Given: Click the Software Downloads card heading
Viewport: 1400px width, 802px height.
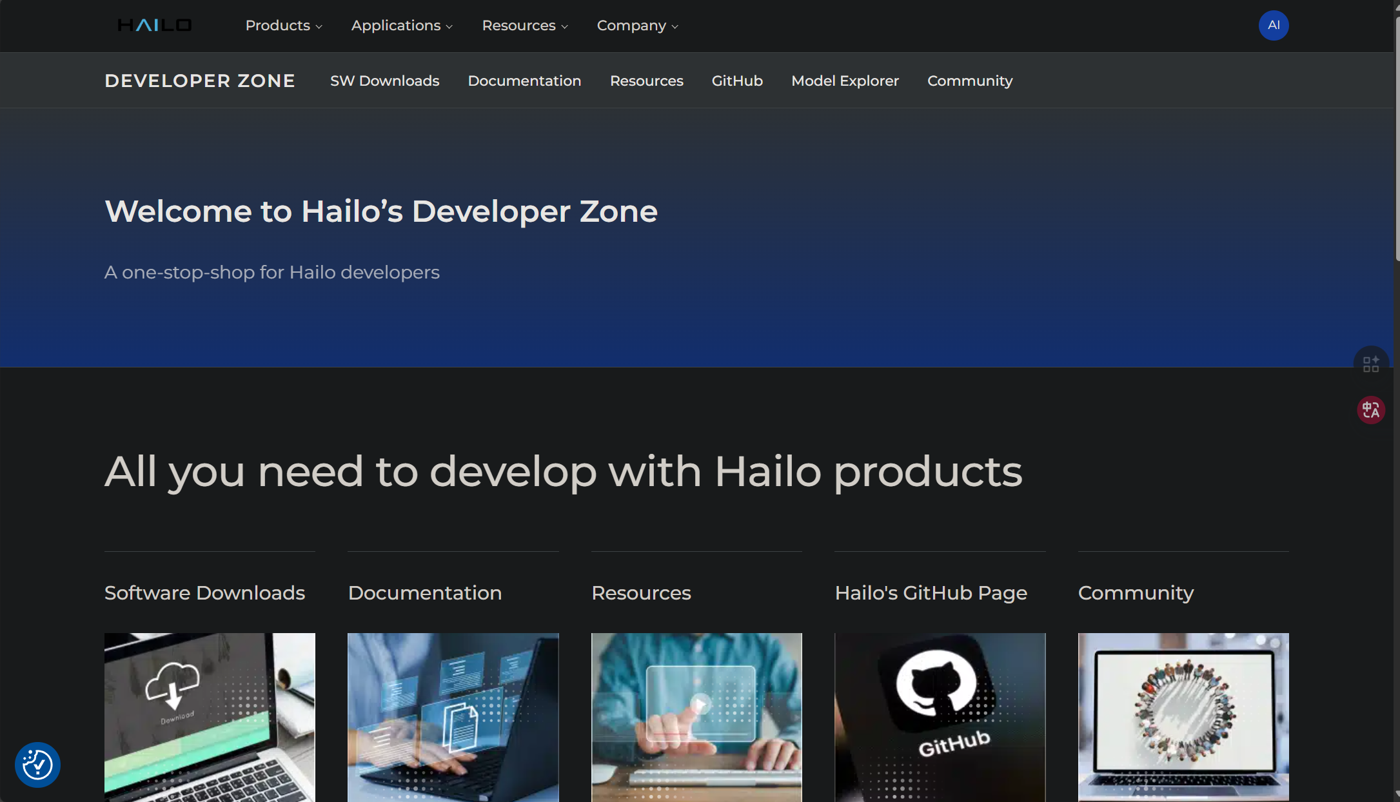Looking at the screenshot, I should coord(204,592).
